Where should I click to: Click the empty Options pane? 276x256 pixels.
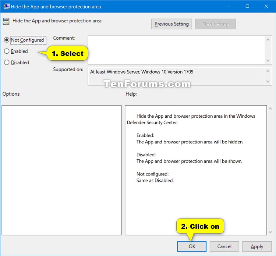click(61, 170)
